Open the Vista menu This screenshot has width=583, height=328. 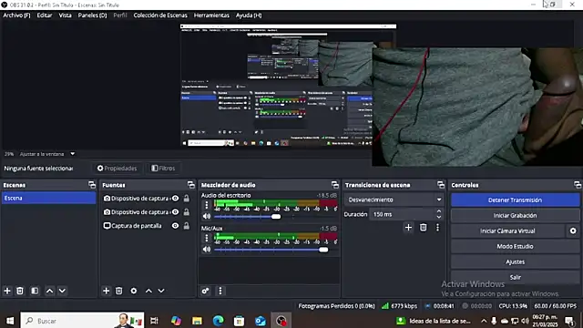[x=65, y=15]
